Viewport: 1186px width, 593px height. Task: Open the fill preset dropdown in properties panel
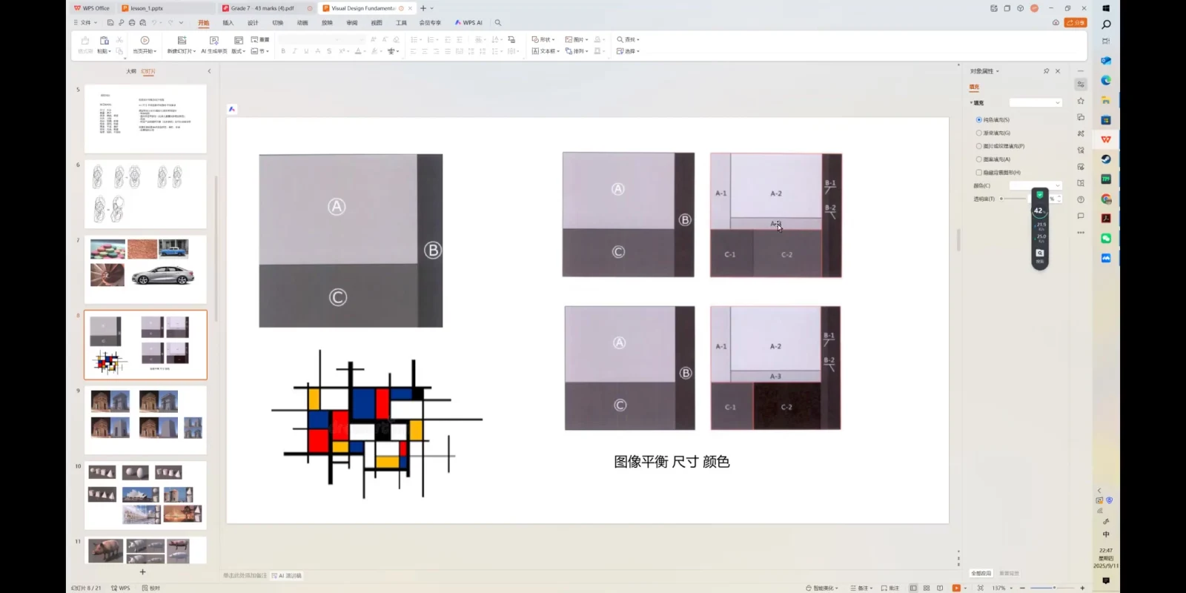point(1036,102)
